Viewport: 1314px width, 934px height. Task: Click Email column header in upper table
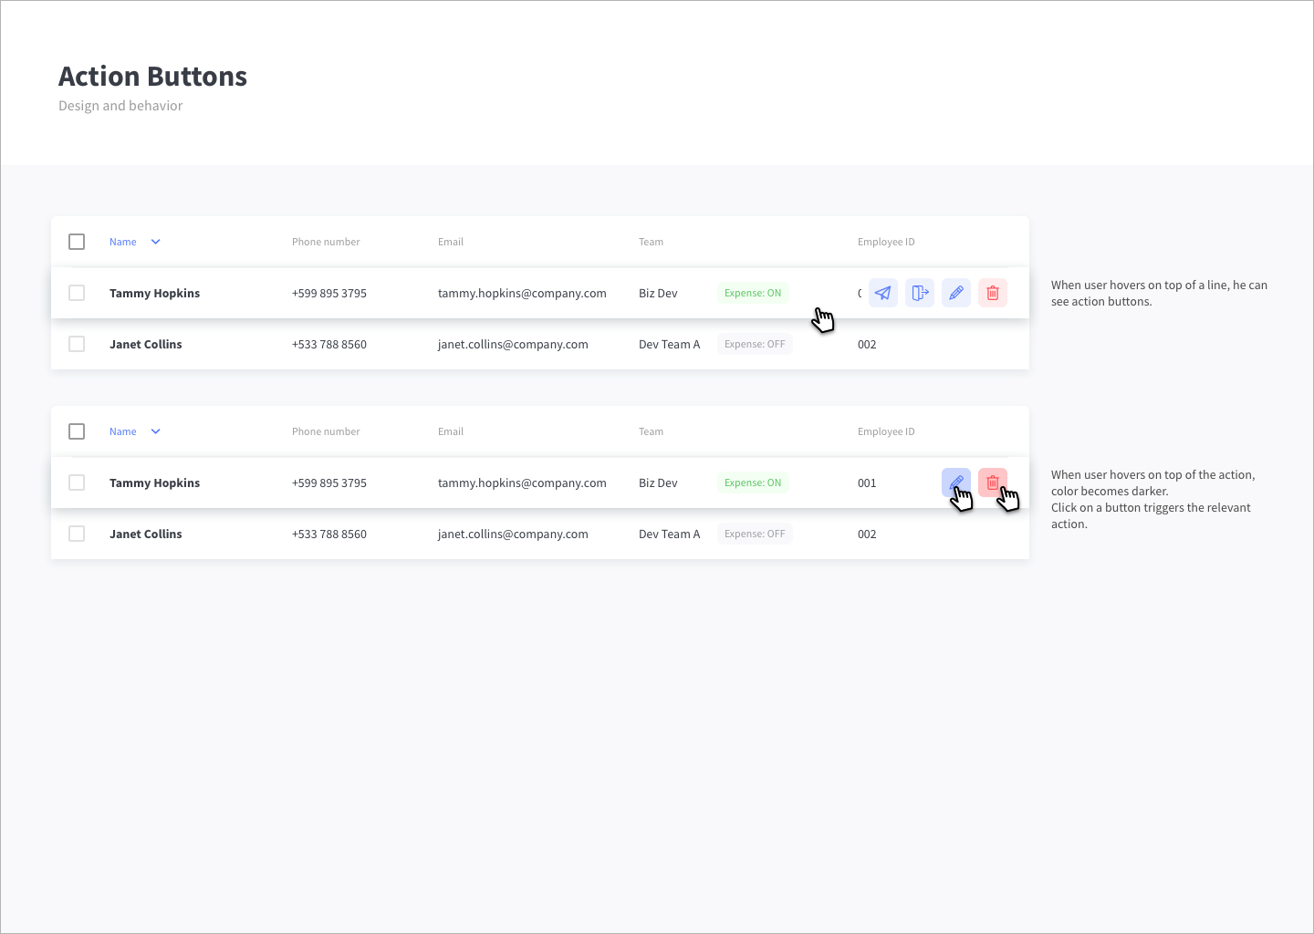[x=451, y=242]
